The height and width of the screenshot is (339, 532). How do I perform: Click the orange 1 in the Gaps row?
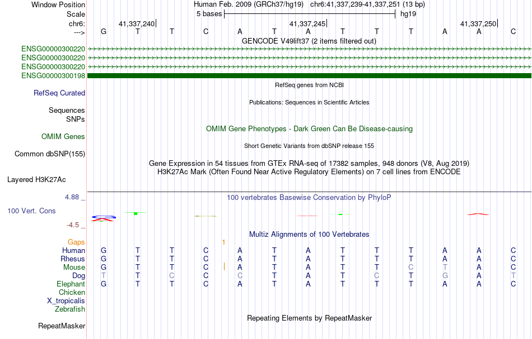pyautogui.click(x=223, y=242)
